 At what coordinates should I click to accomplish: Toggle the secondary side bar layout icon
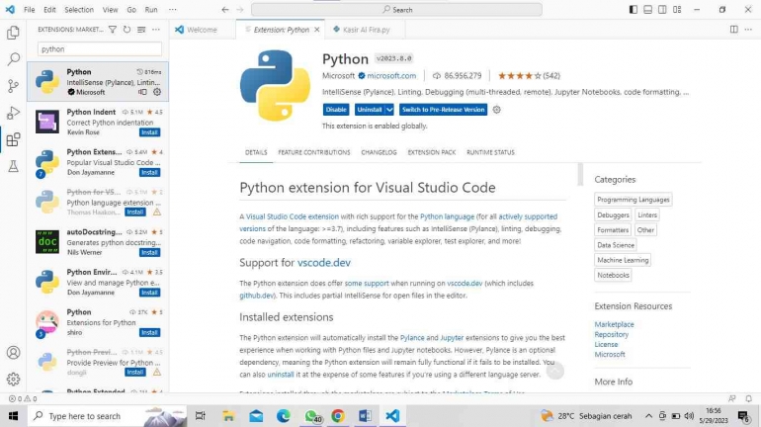coord(662,9)
